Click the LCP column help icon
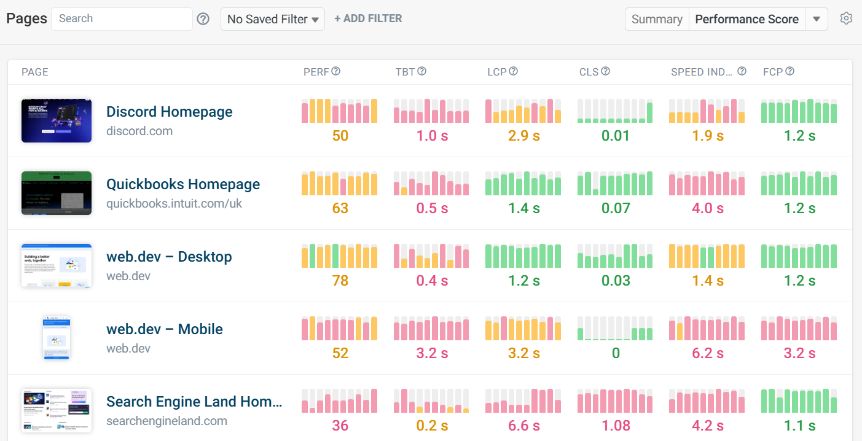 point(514,71)
